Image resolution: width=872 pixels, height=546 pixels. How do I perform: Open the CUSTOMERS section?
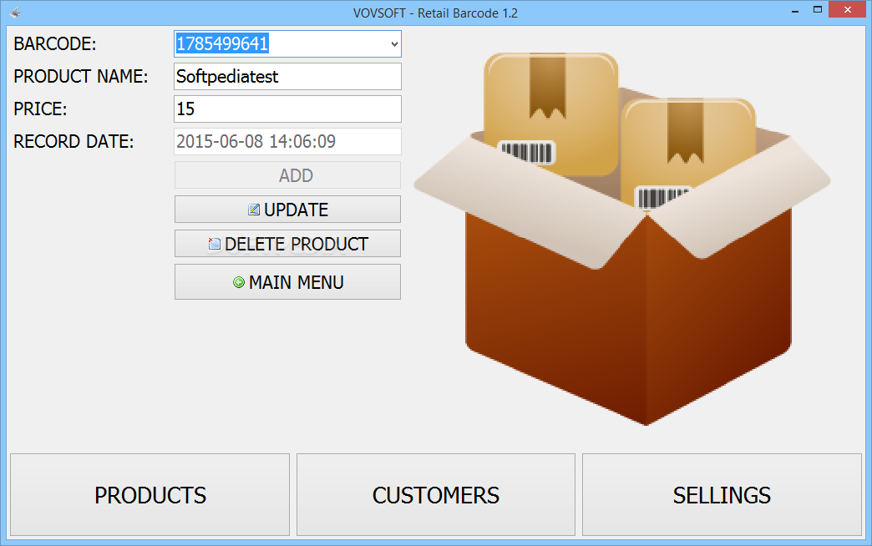click(436, 495)
